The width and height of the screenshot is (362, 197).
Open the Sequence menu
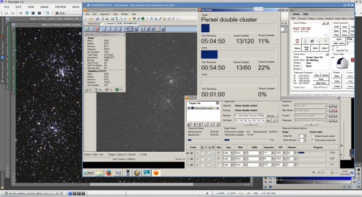click(x=105, y=14)
